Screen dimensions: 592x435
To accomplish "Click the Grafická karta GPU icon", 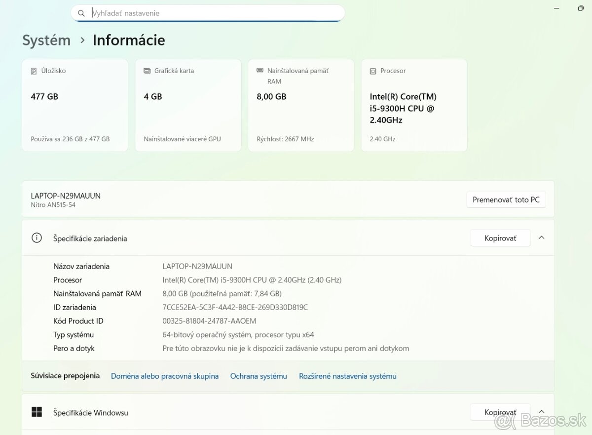I will 147,71.
